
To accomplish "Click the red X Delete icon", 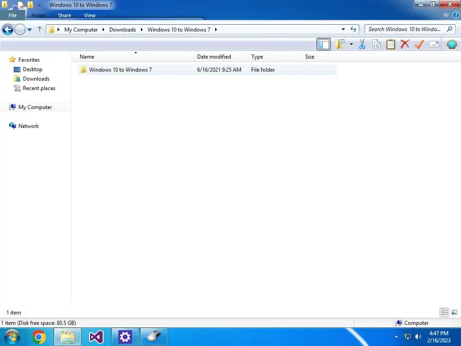I will [x=405, y=44].
